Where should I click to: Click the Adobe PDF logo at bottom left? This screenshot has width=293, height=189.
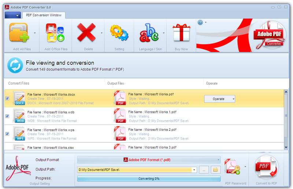18,168
